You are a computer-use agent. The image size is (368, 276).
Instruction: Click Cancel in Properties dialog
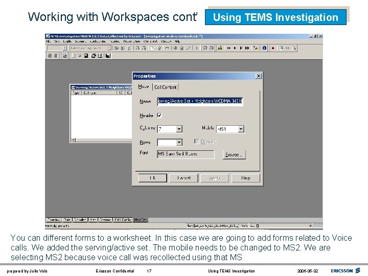(x=184, y=178)
